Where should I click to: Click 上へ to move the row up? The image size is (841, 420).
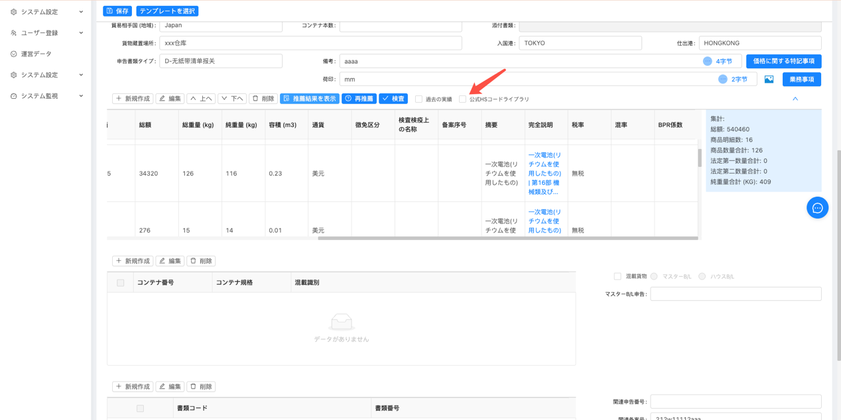pos(200,99)
